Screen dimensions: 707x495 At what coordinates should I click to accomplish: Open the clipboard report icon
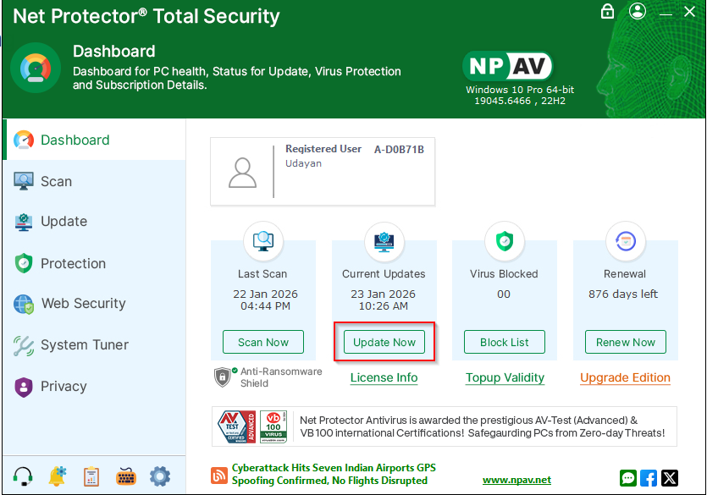91,476
